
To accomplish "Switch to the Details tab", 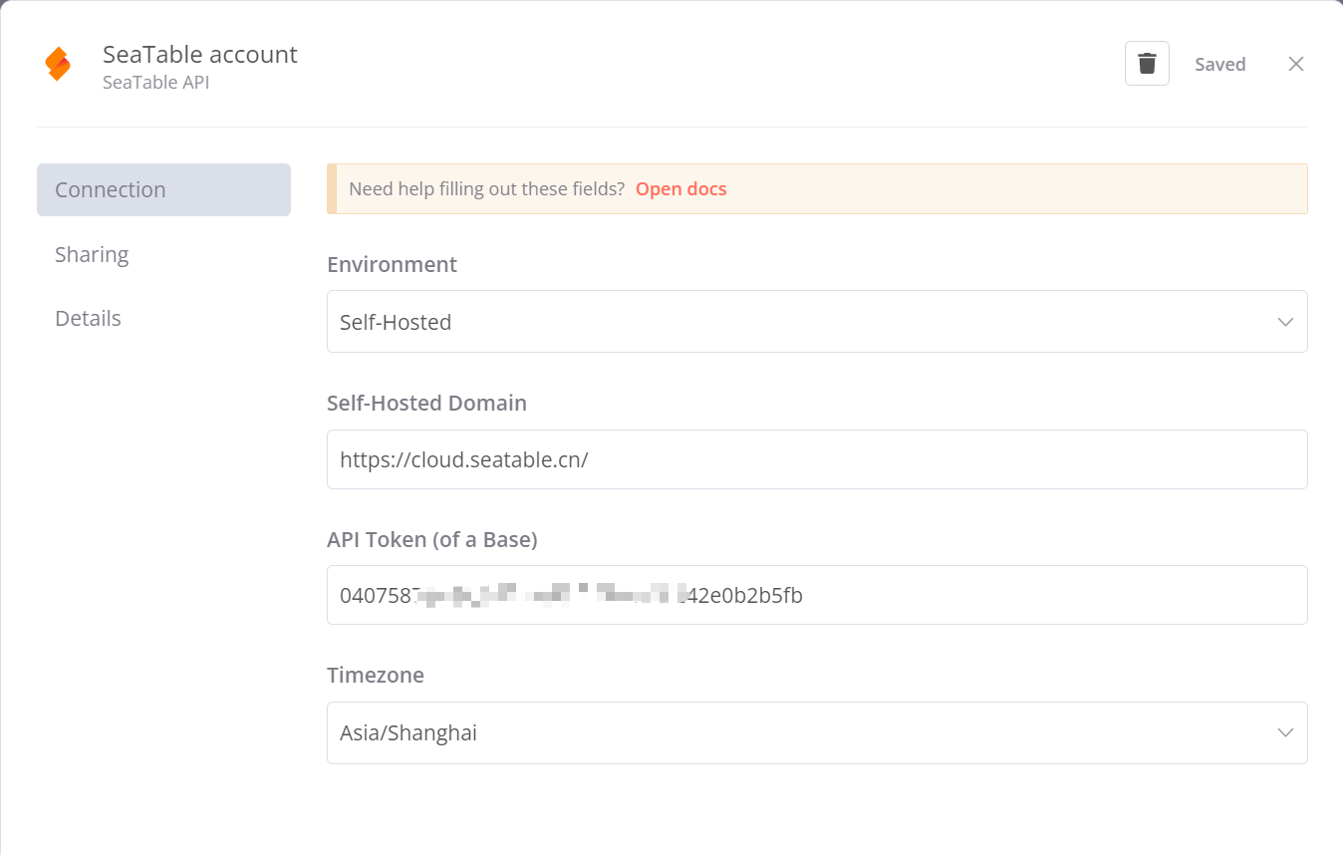I will pyautogui.click(x=88, y=318).
